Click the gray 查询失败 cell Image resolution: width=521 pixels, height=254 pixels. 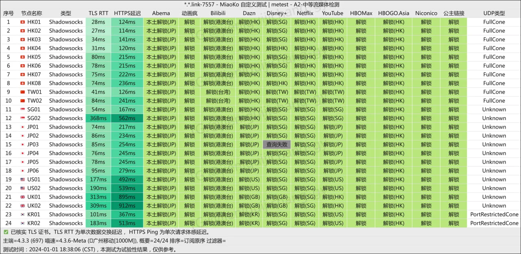point(277,145)
